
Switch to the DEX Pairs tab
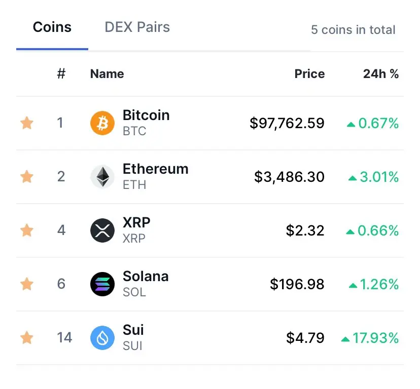click(x=137, y=27)
